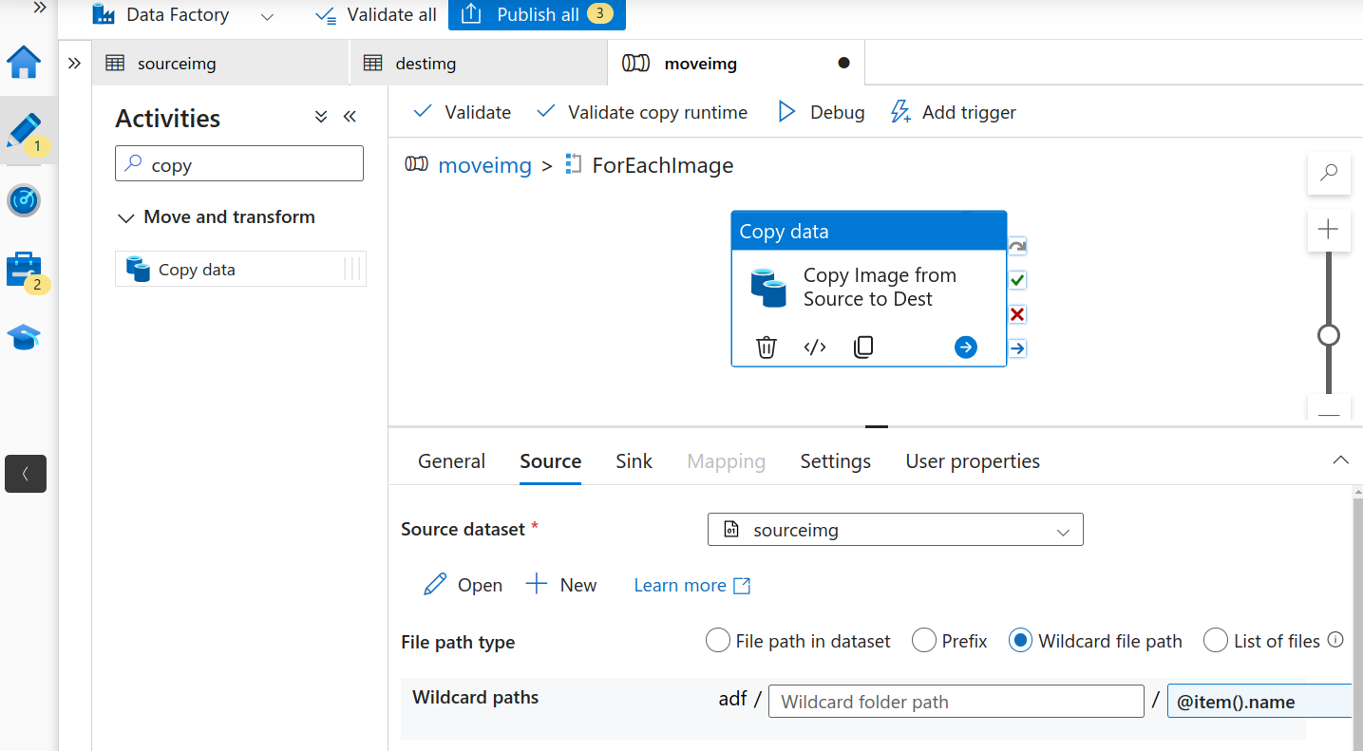Image resolution: width=1363 pixels, height=751 pixels.
Task: Open the Source tab
Action: pos(551,461)
